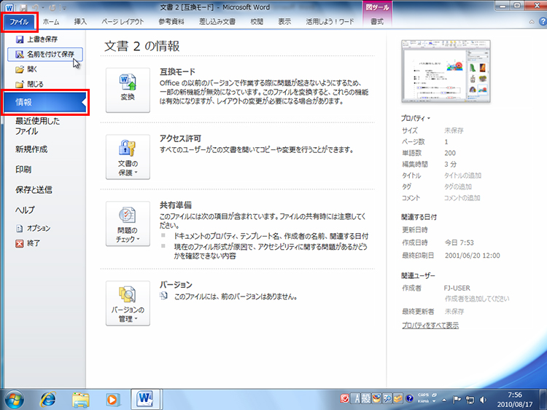Image resolution: width=547 pixels, height=410 pixels.
Task: Switch to the 参考資料 tab
Action: [171, 22]
